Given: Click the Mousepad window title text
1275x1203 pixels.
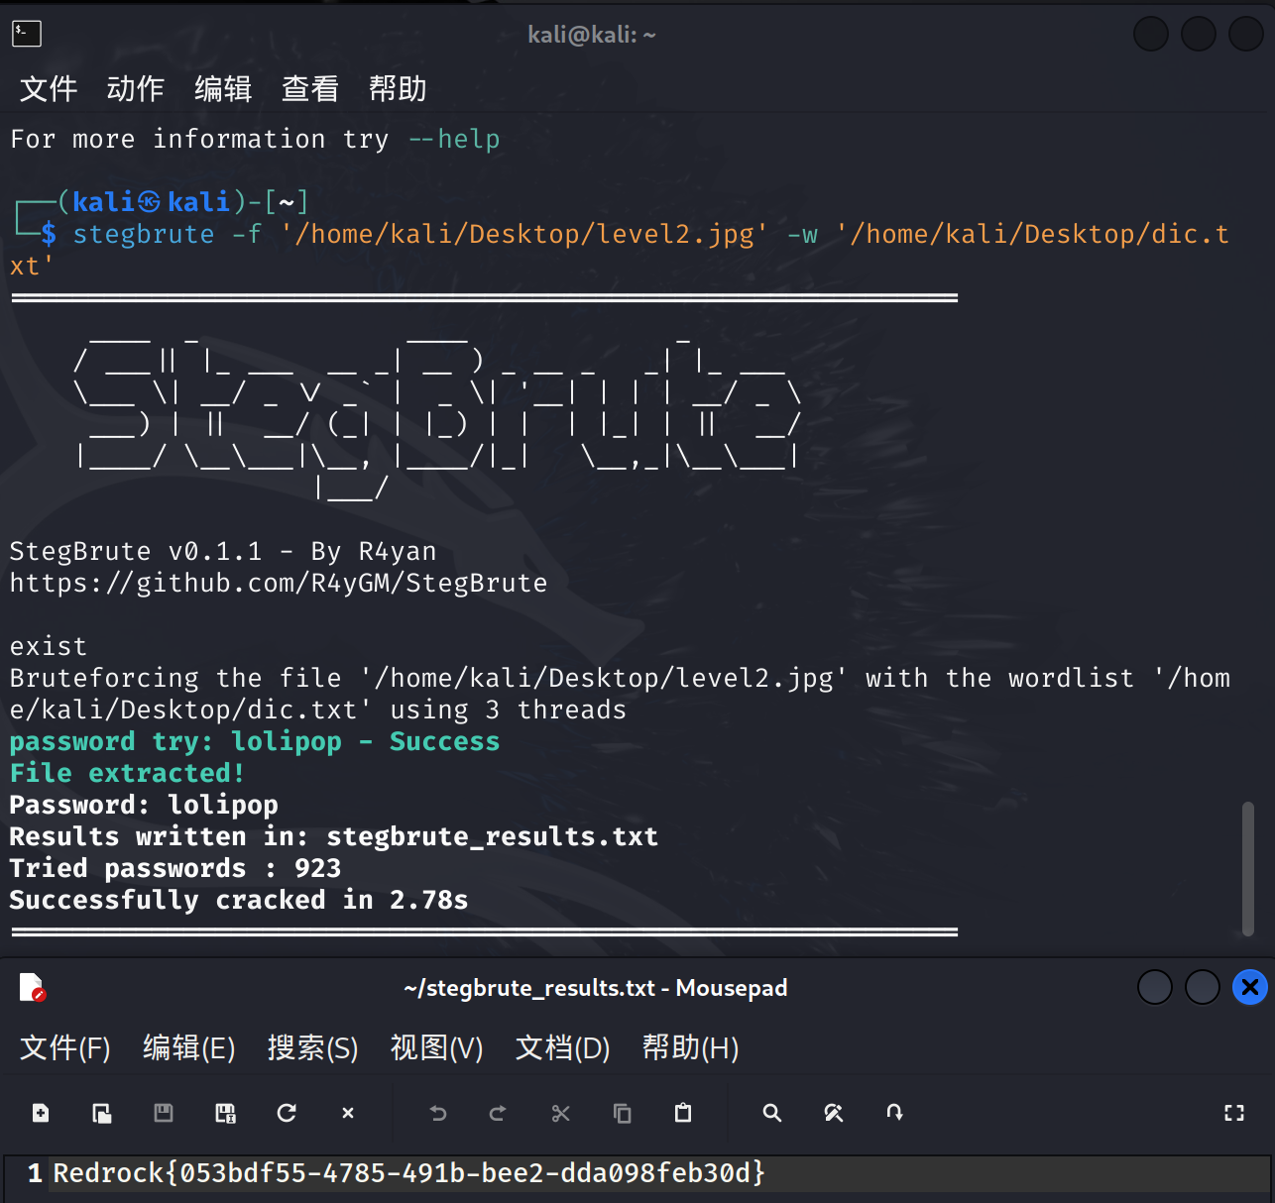Looking at the screenshot, I should tap(596, 988).
